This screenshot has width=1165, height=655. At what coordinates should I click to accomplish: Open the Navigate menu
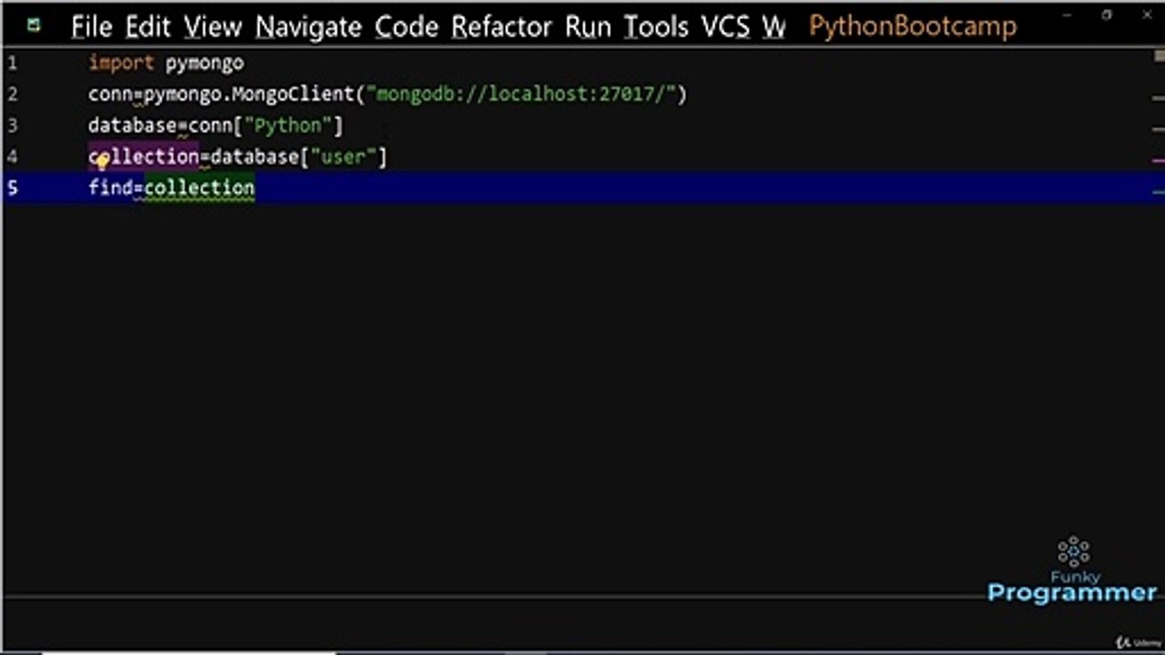[x=308, y=27]
